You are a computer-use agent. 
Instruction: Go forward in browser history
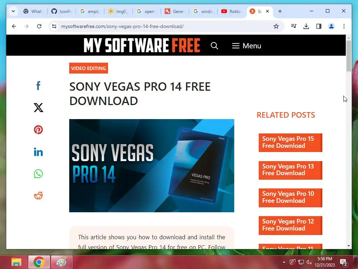[x=27, y=26]
